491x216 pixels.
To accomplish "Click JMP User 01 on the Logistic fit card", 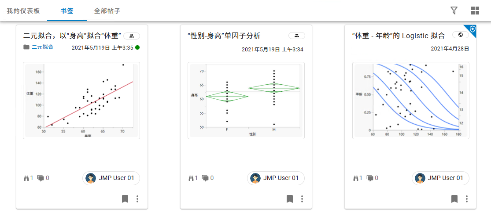I will tap(440, 178).
